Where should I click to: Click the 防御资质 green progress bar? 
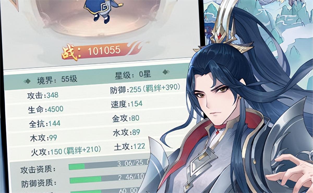[x=85, y=179]
